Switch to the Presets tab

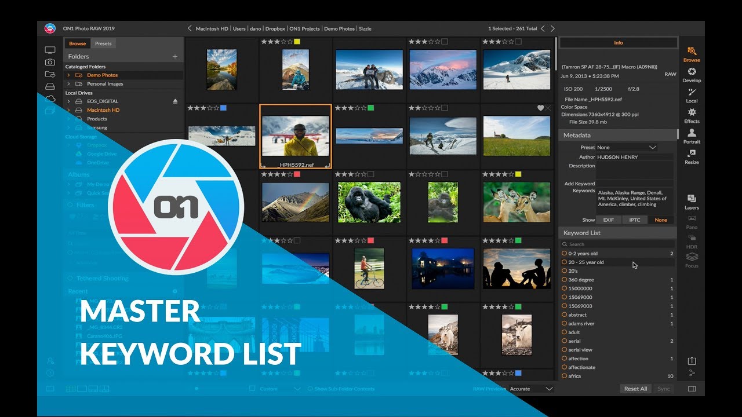[x=103, y=43]
